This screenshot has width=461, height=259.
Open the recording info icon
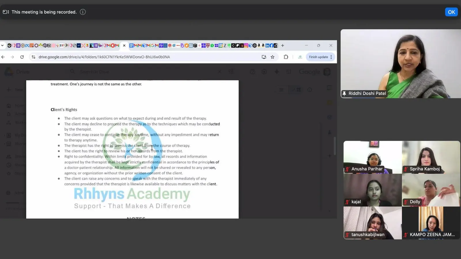[x=83, y=12]
